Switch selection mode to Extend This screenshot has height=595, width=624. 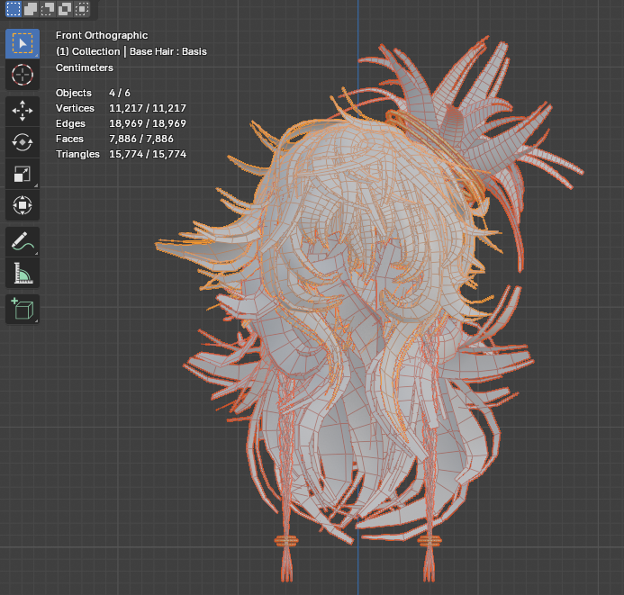[31, 9]
